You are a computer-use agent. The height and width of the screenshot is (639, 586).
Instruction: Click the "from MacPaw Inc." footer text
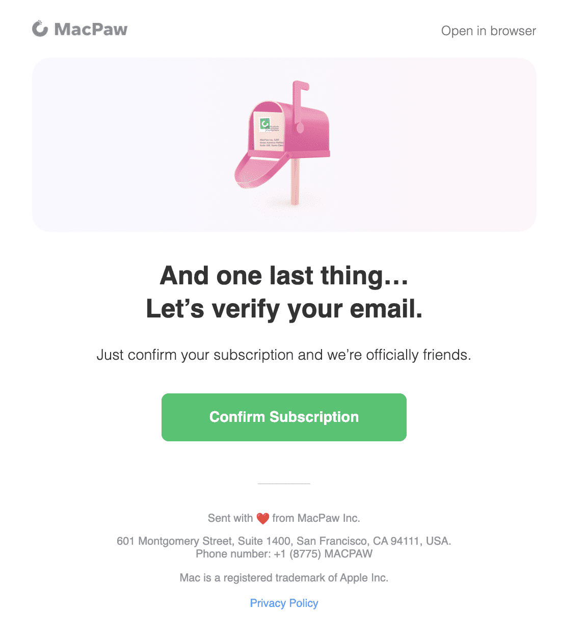pos(316,518)
